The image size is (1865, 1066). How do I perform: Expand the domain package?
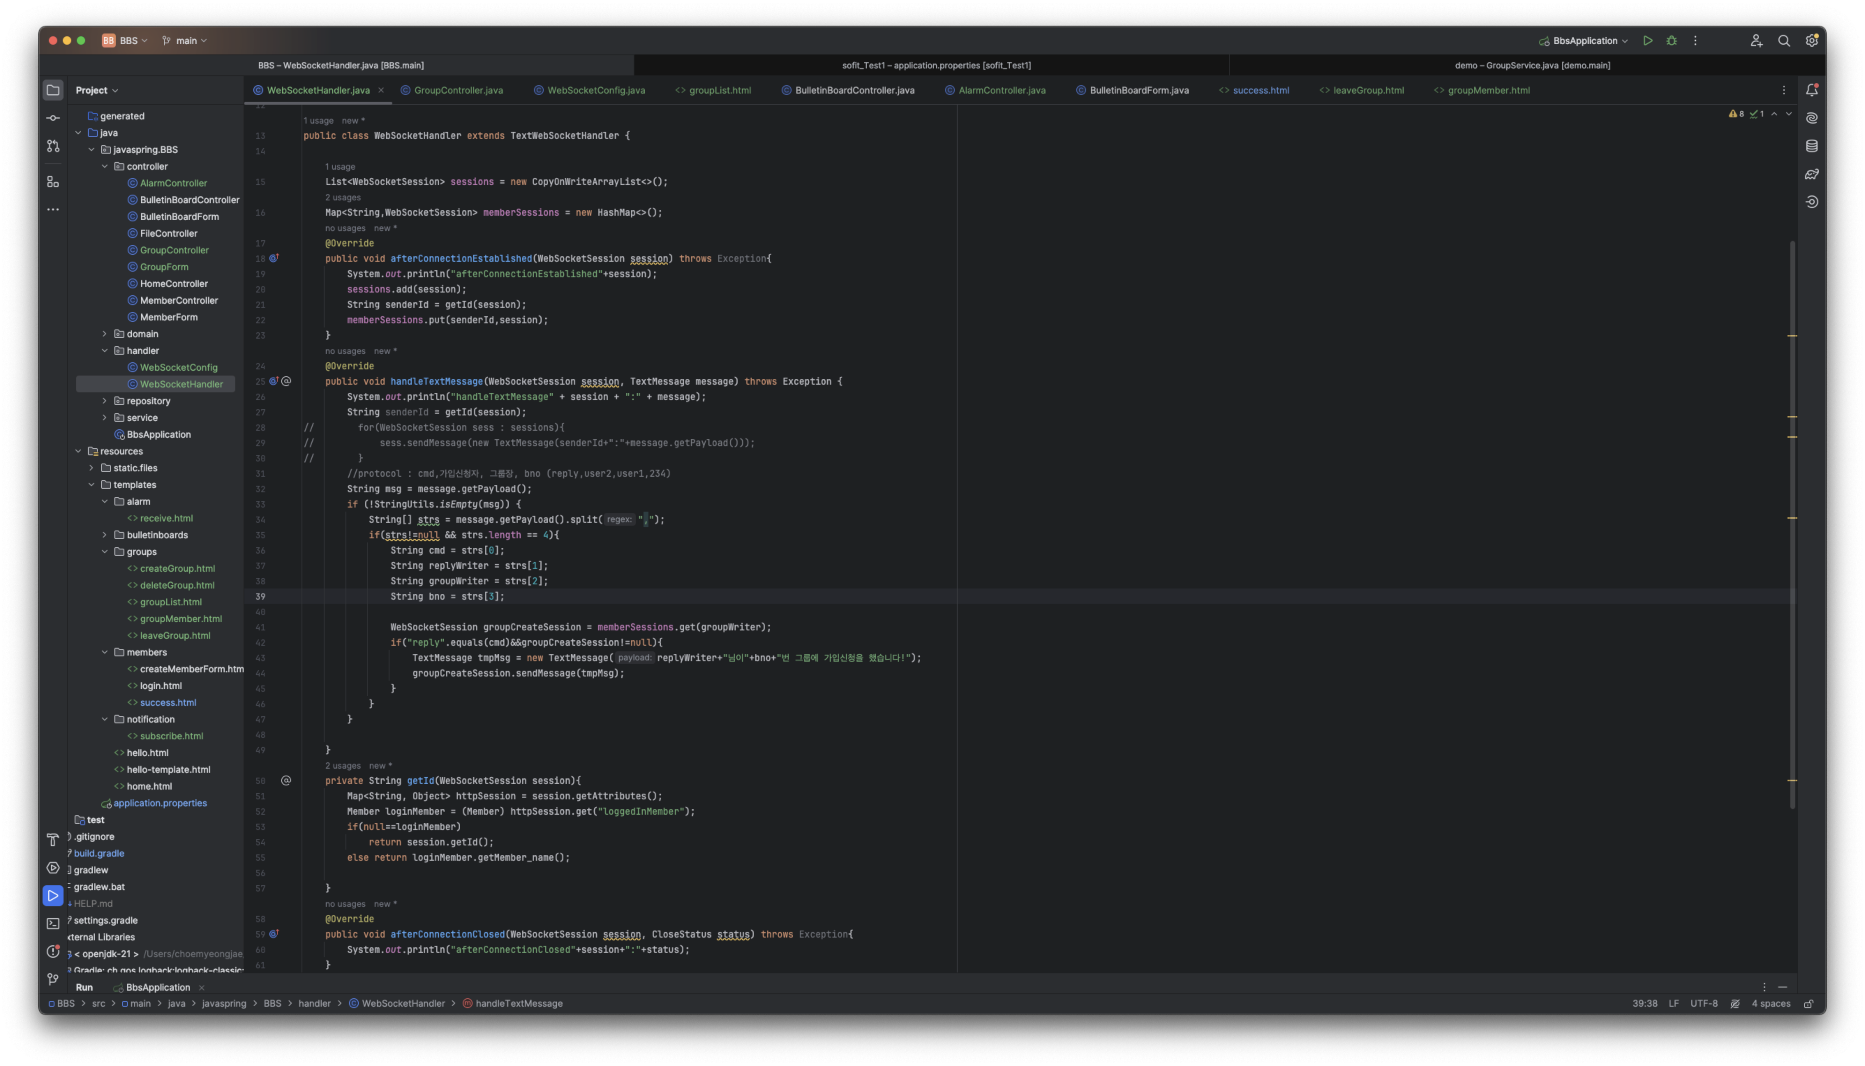click(x=105, y=334)
